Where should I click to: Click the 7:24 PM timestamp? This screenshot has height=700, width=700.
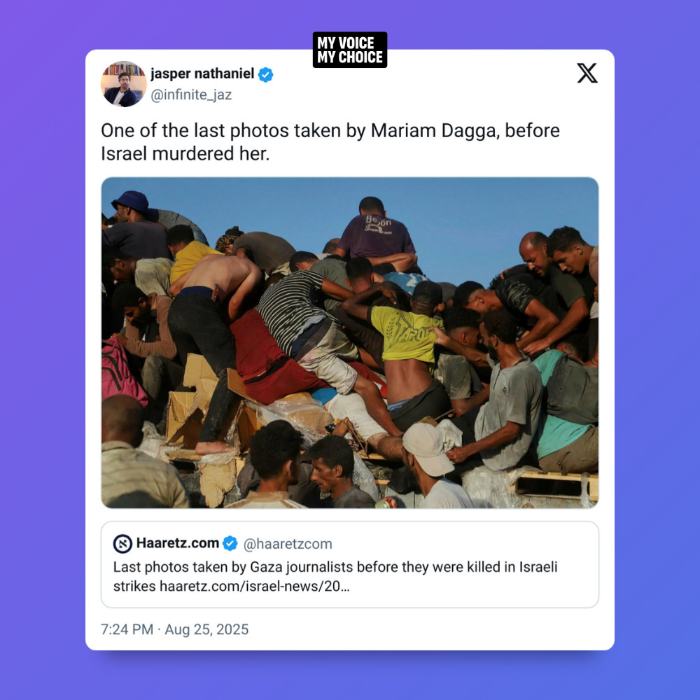127,629
